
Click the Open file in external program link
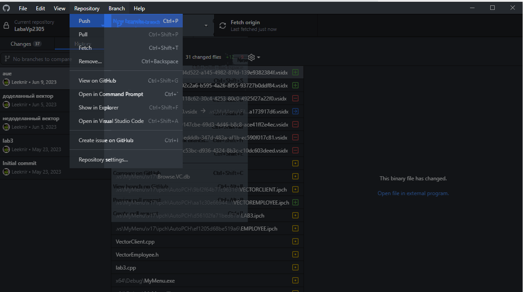click(413, 193)
